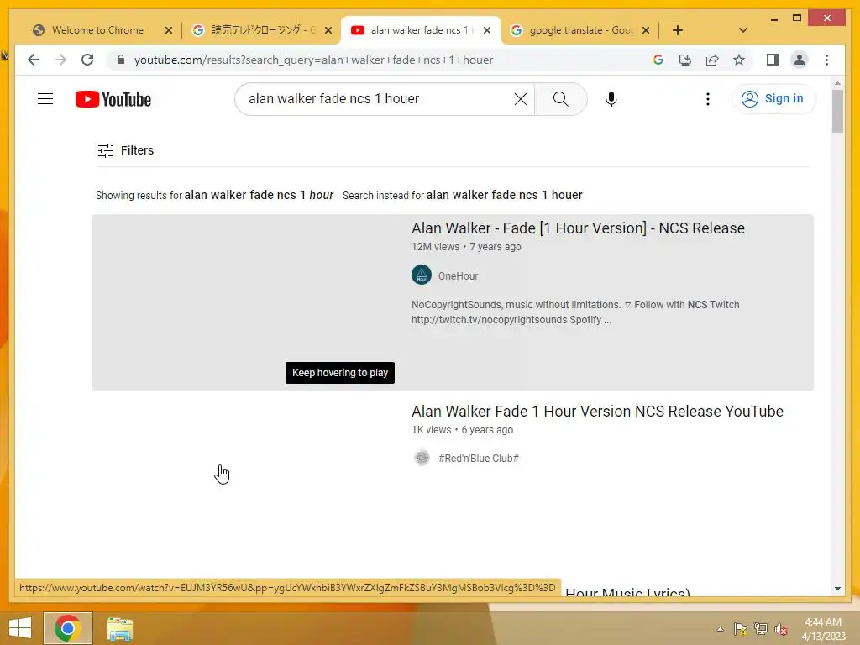
Task: Open the Chrome side panel
Action: point(773,60)
